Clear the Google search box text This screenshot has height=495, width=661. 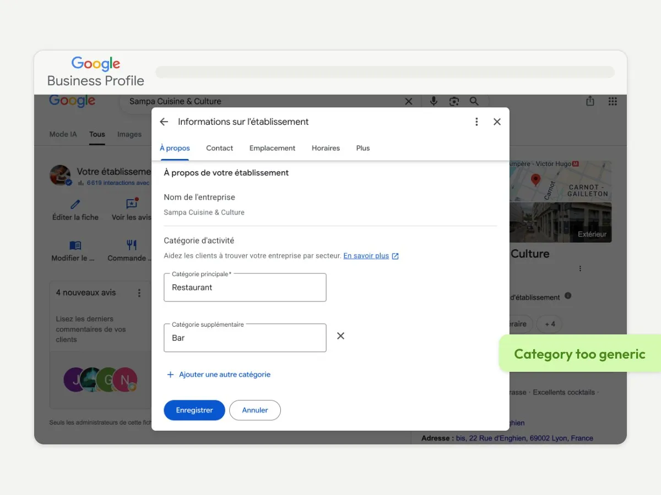(x=409, y=101)
